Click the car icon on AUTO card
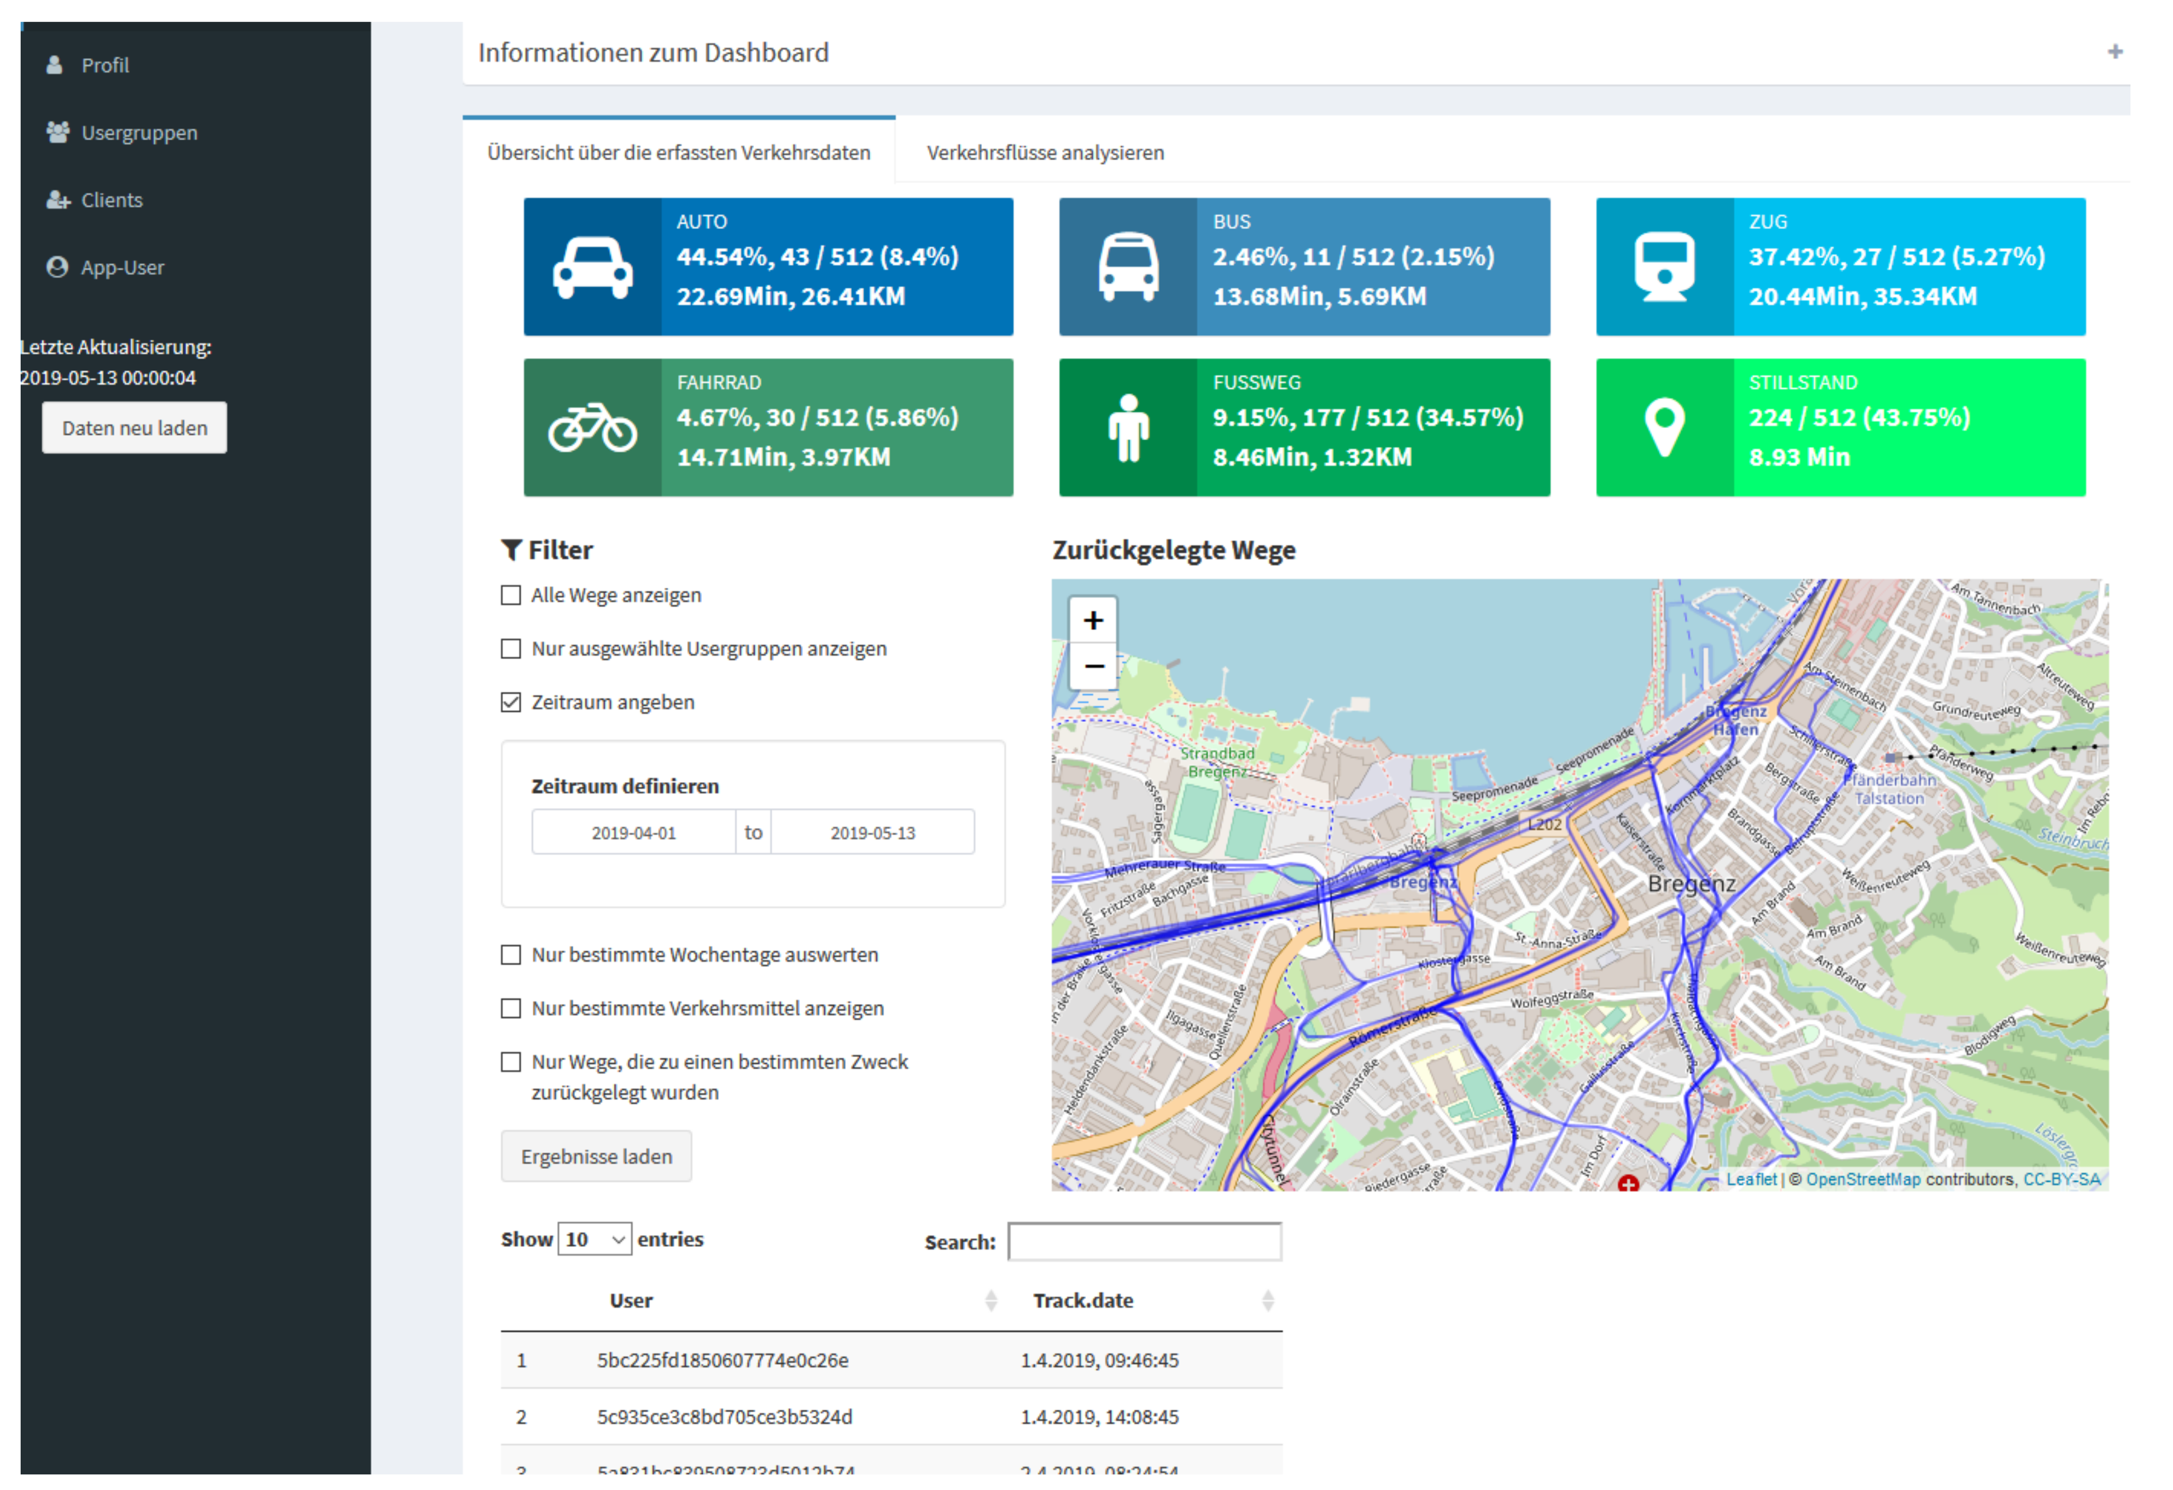 (x=593, y=268)
